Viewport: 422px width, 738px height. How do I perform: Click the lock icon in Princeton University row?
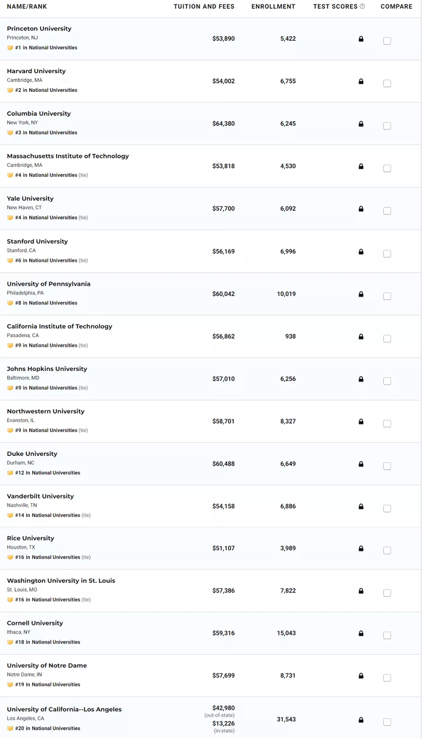[x=361, y=39]
